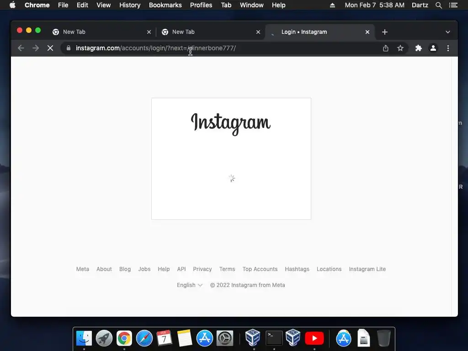Image resolution: width=468 pixels, height=351 pixels.
Task: Open the Top Accounts footer link
Action: tap(260, 269)
